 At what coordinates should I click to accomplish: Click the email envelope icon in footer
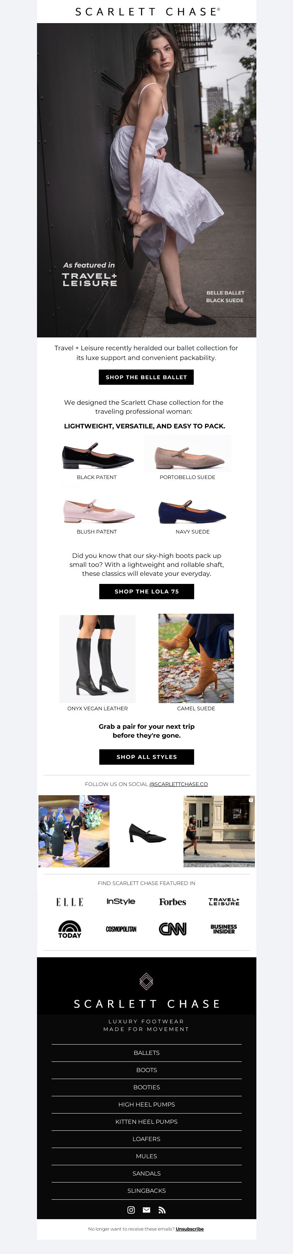146,1210
